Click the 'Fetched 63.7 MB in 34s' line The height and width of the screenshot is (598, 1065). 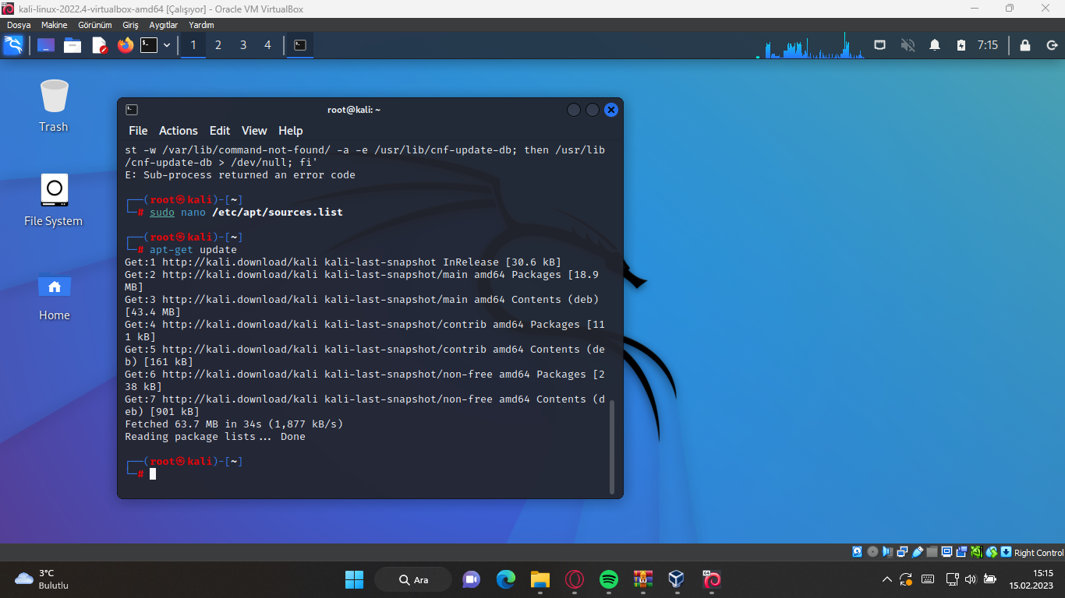coord(234,424)
